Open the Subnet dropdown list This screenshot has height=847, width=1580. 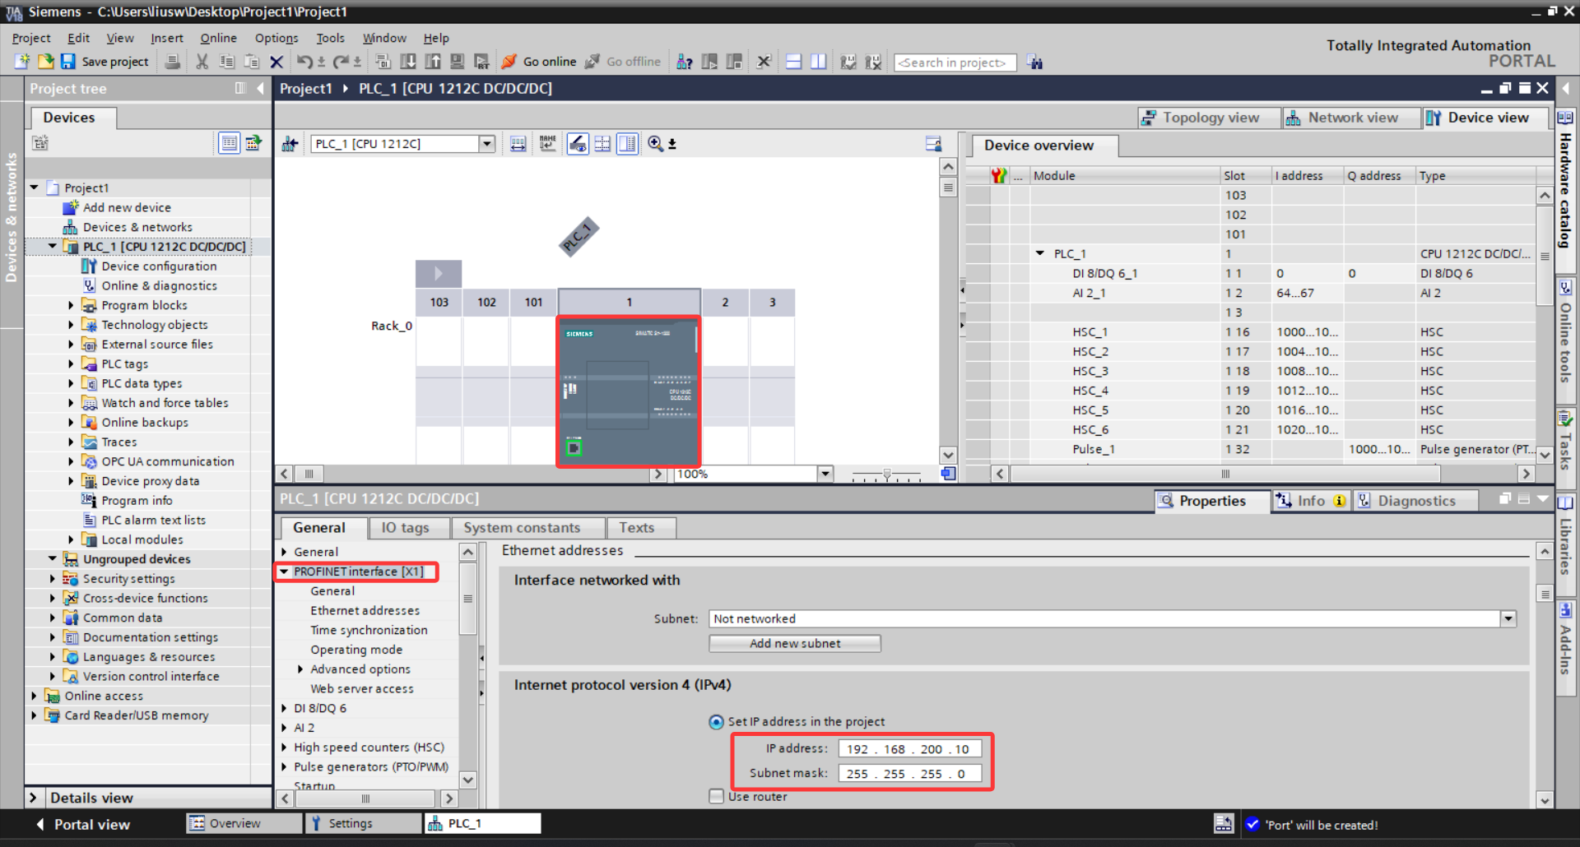pyautogui.click(x=1508, y=618)
